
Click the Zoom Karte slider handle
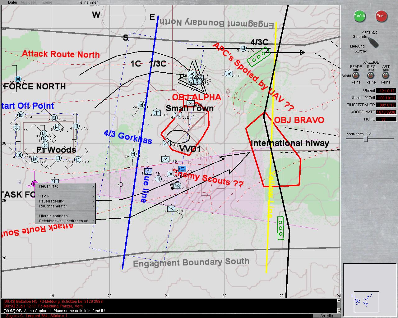(366, 139)
